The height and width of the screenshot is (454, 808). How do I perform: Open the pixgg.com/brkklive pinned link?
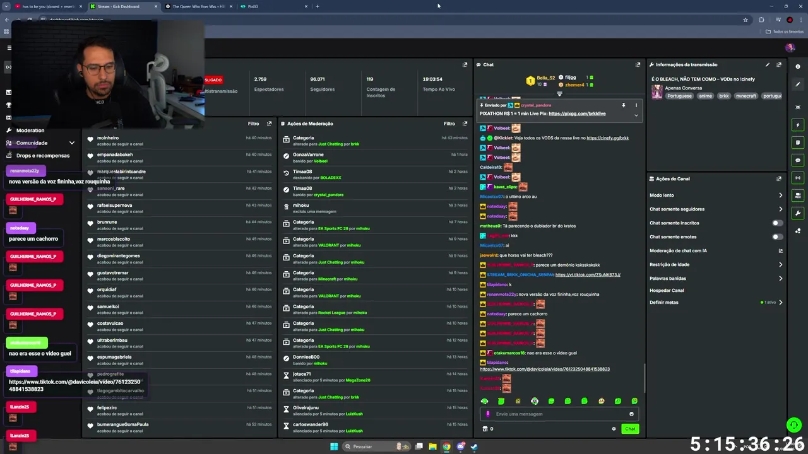coord(577,113)
